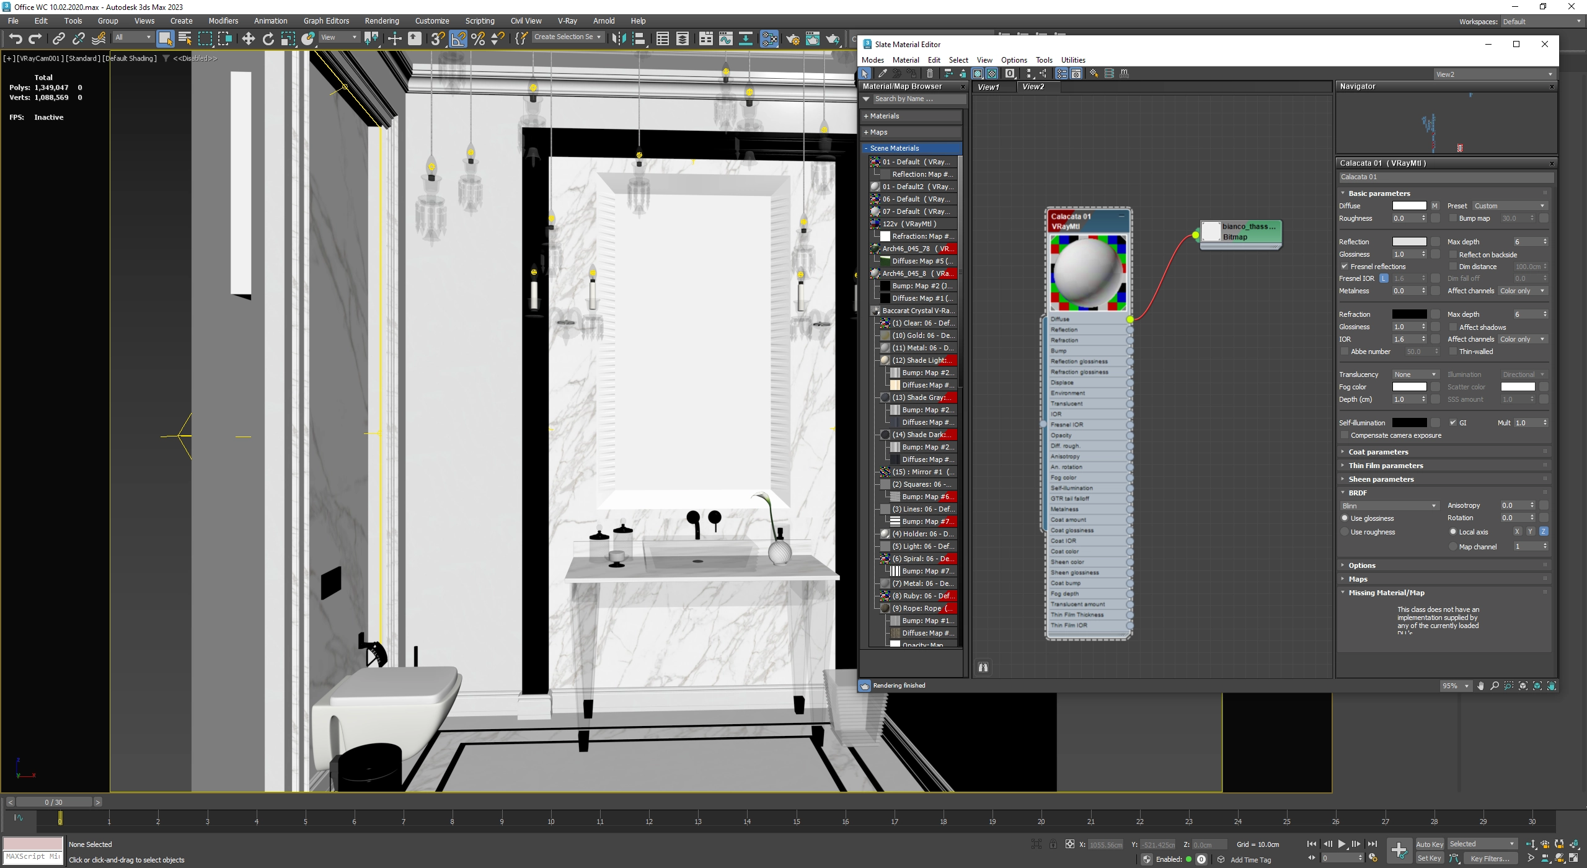The height and width of the screenshot is (868, 1587).
Task: Click the Redo arrow in main toolbar
Action: 35,39
